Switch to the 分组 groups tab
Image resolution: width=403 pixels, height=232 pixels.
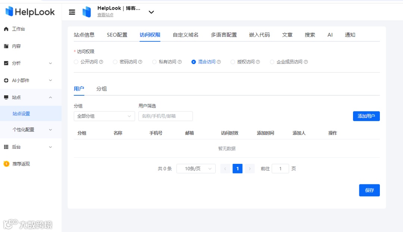tap(101, 89)
